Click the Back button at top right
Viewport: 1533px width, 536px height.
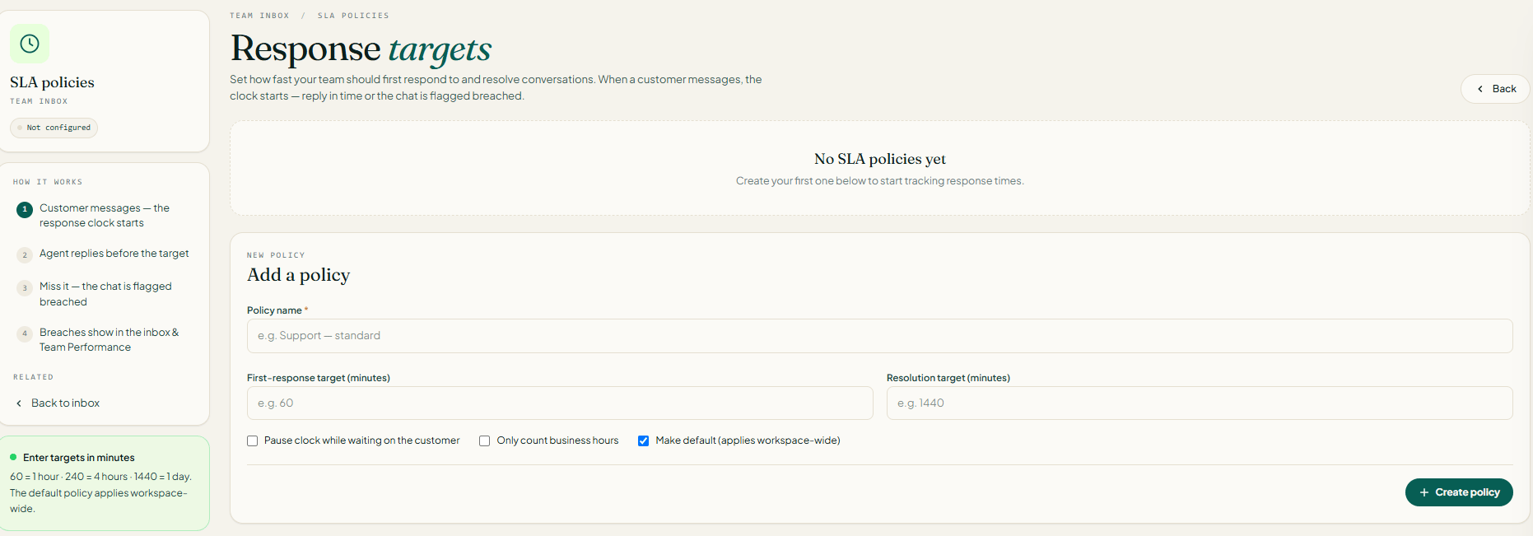pos(1495,89)
